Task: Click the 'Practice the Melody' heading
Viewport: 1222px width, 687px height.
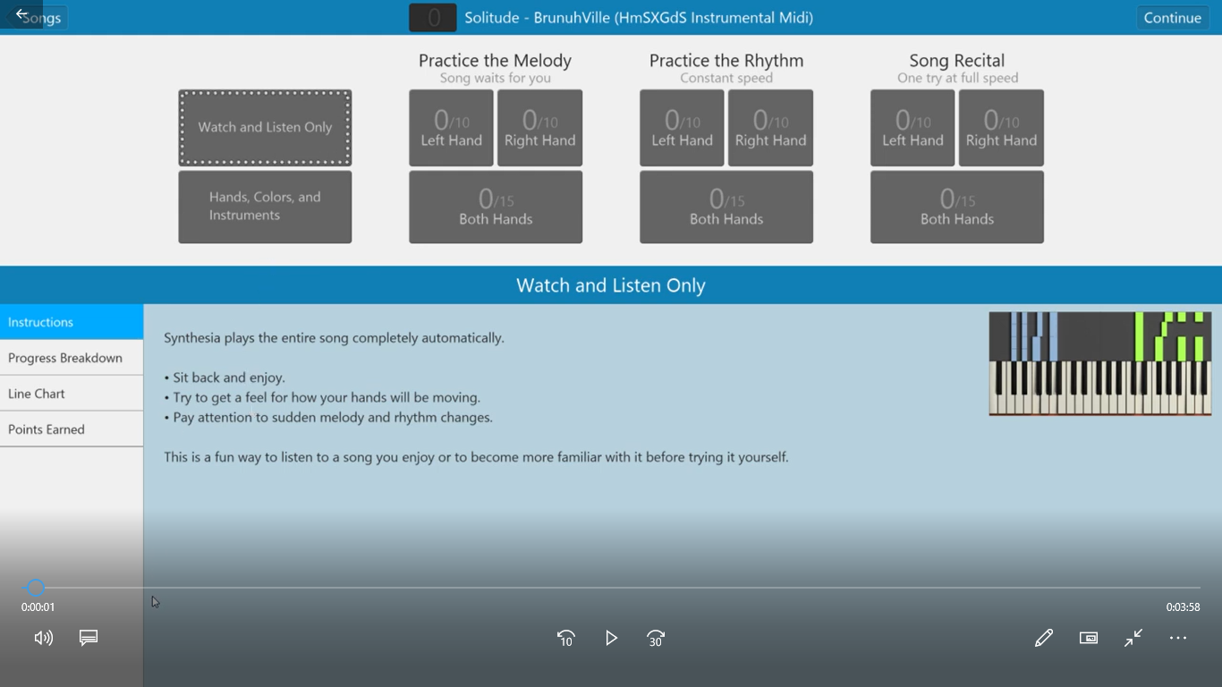Action: [495, 61]
